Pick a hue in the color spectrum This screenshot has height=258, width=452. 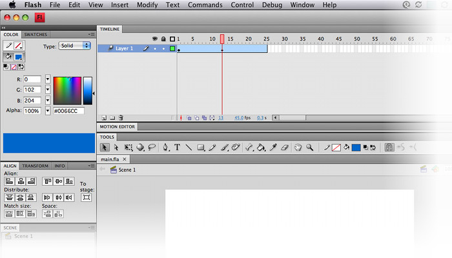[67, 90]
